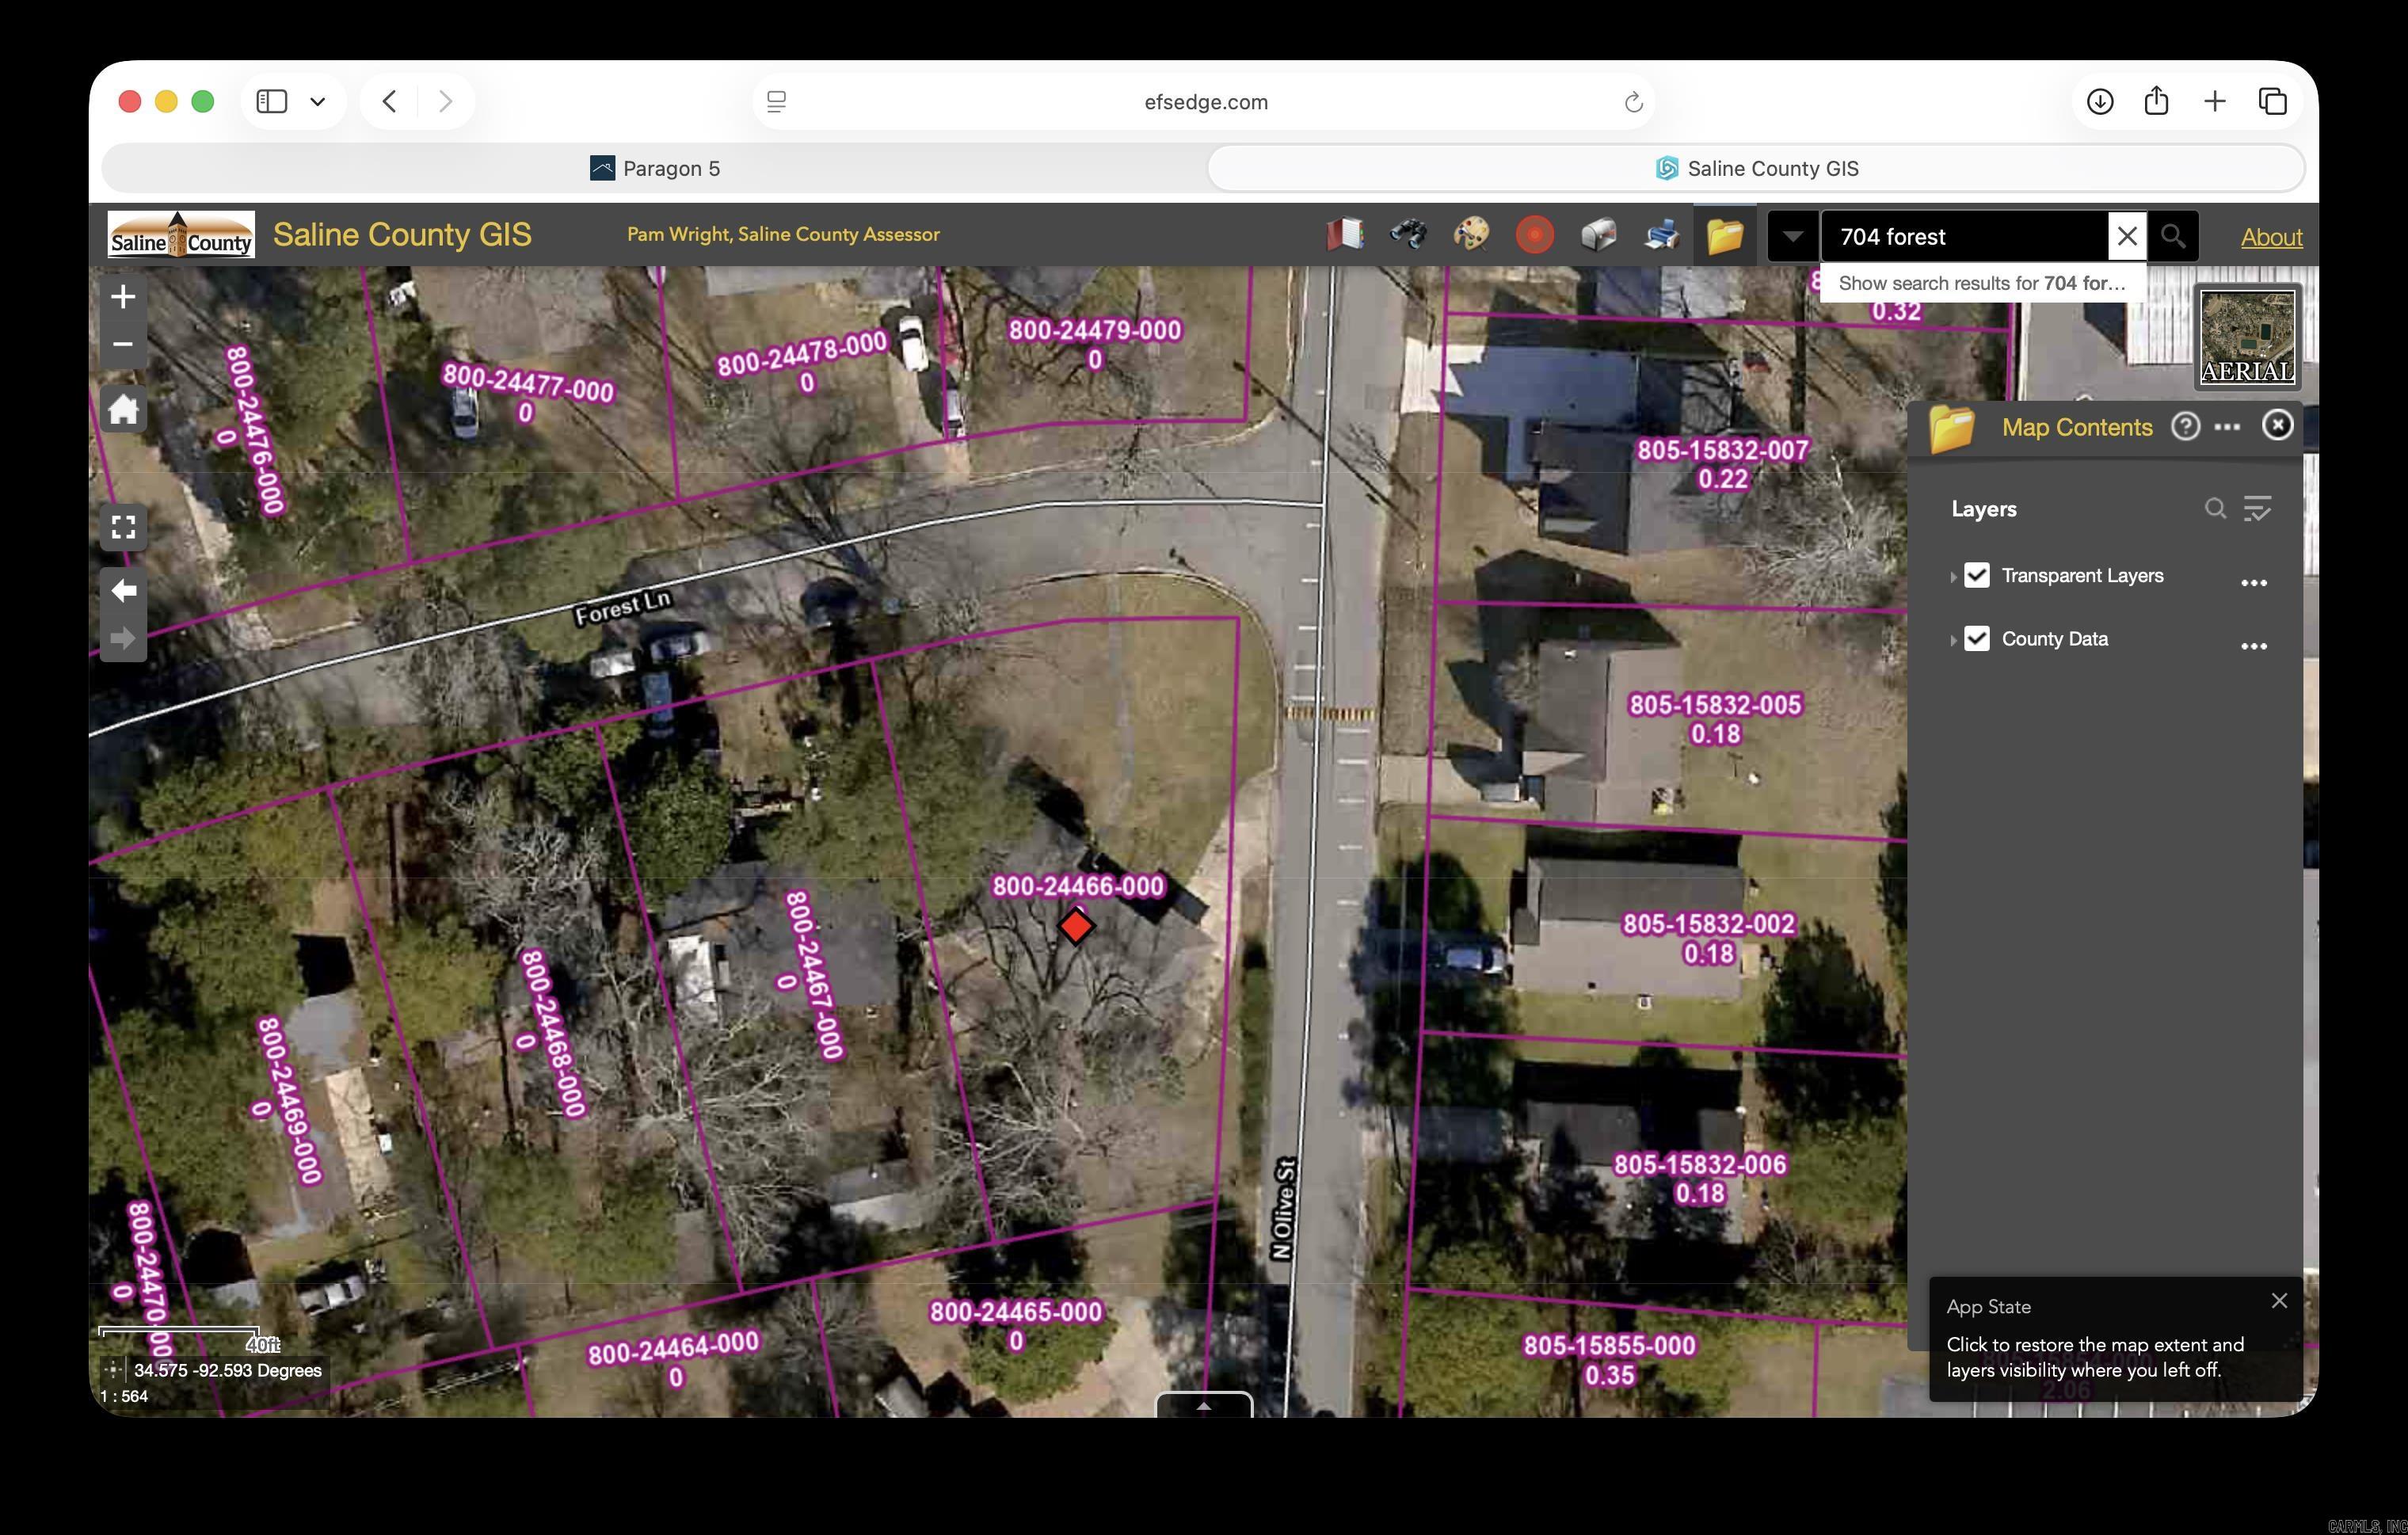Search layers in Layers panel
Screen dimensions: 2408x1535
point(2215,509)
